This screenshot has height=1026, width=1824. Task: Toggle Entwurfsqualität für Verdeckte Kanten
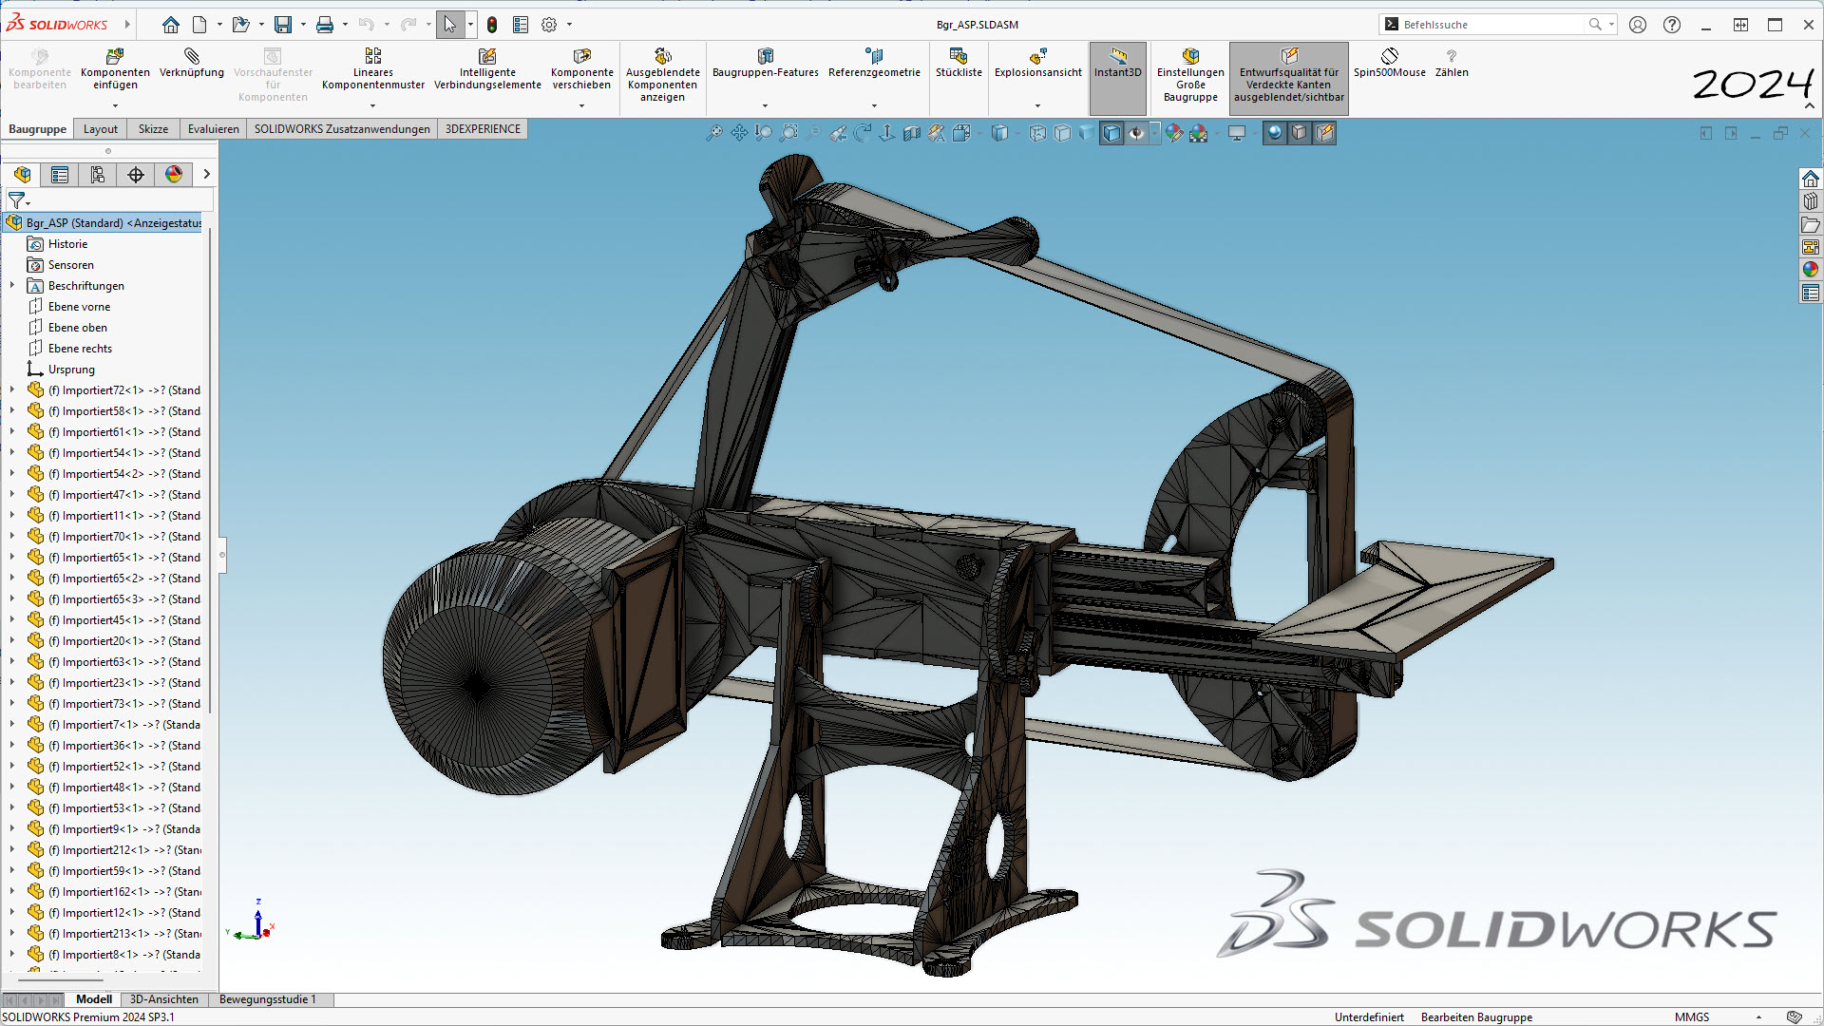pyautogui.click(x=1289, y=78)
